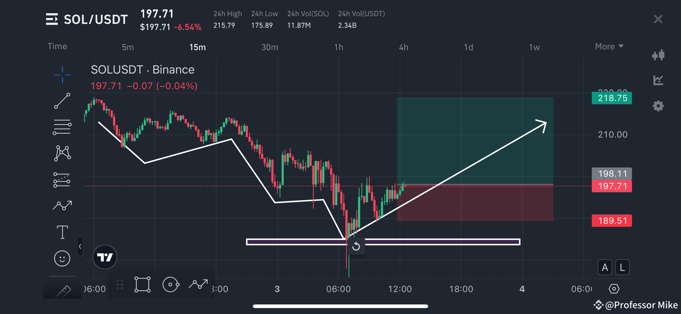Screen dimensions: 681x314
Task: Select the Circle shape tool
Action: pyautogui.click(x=171, y=284)
